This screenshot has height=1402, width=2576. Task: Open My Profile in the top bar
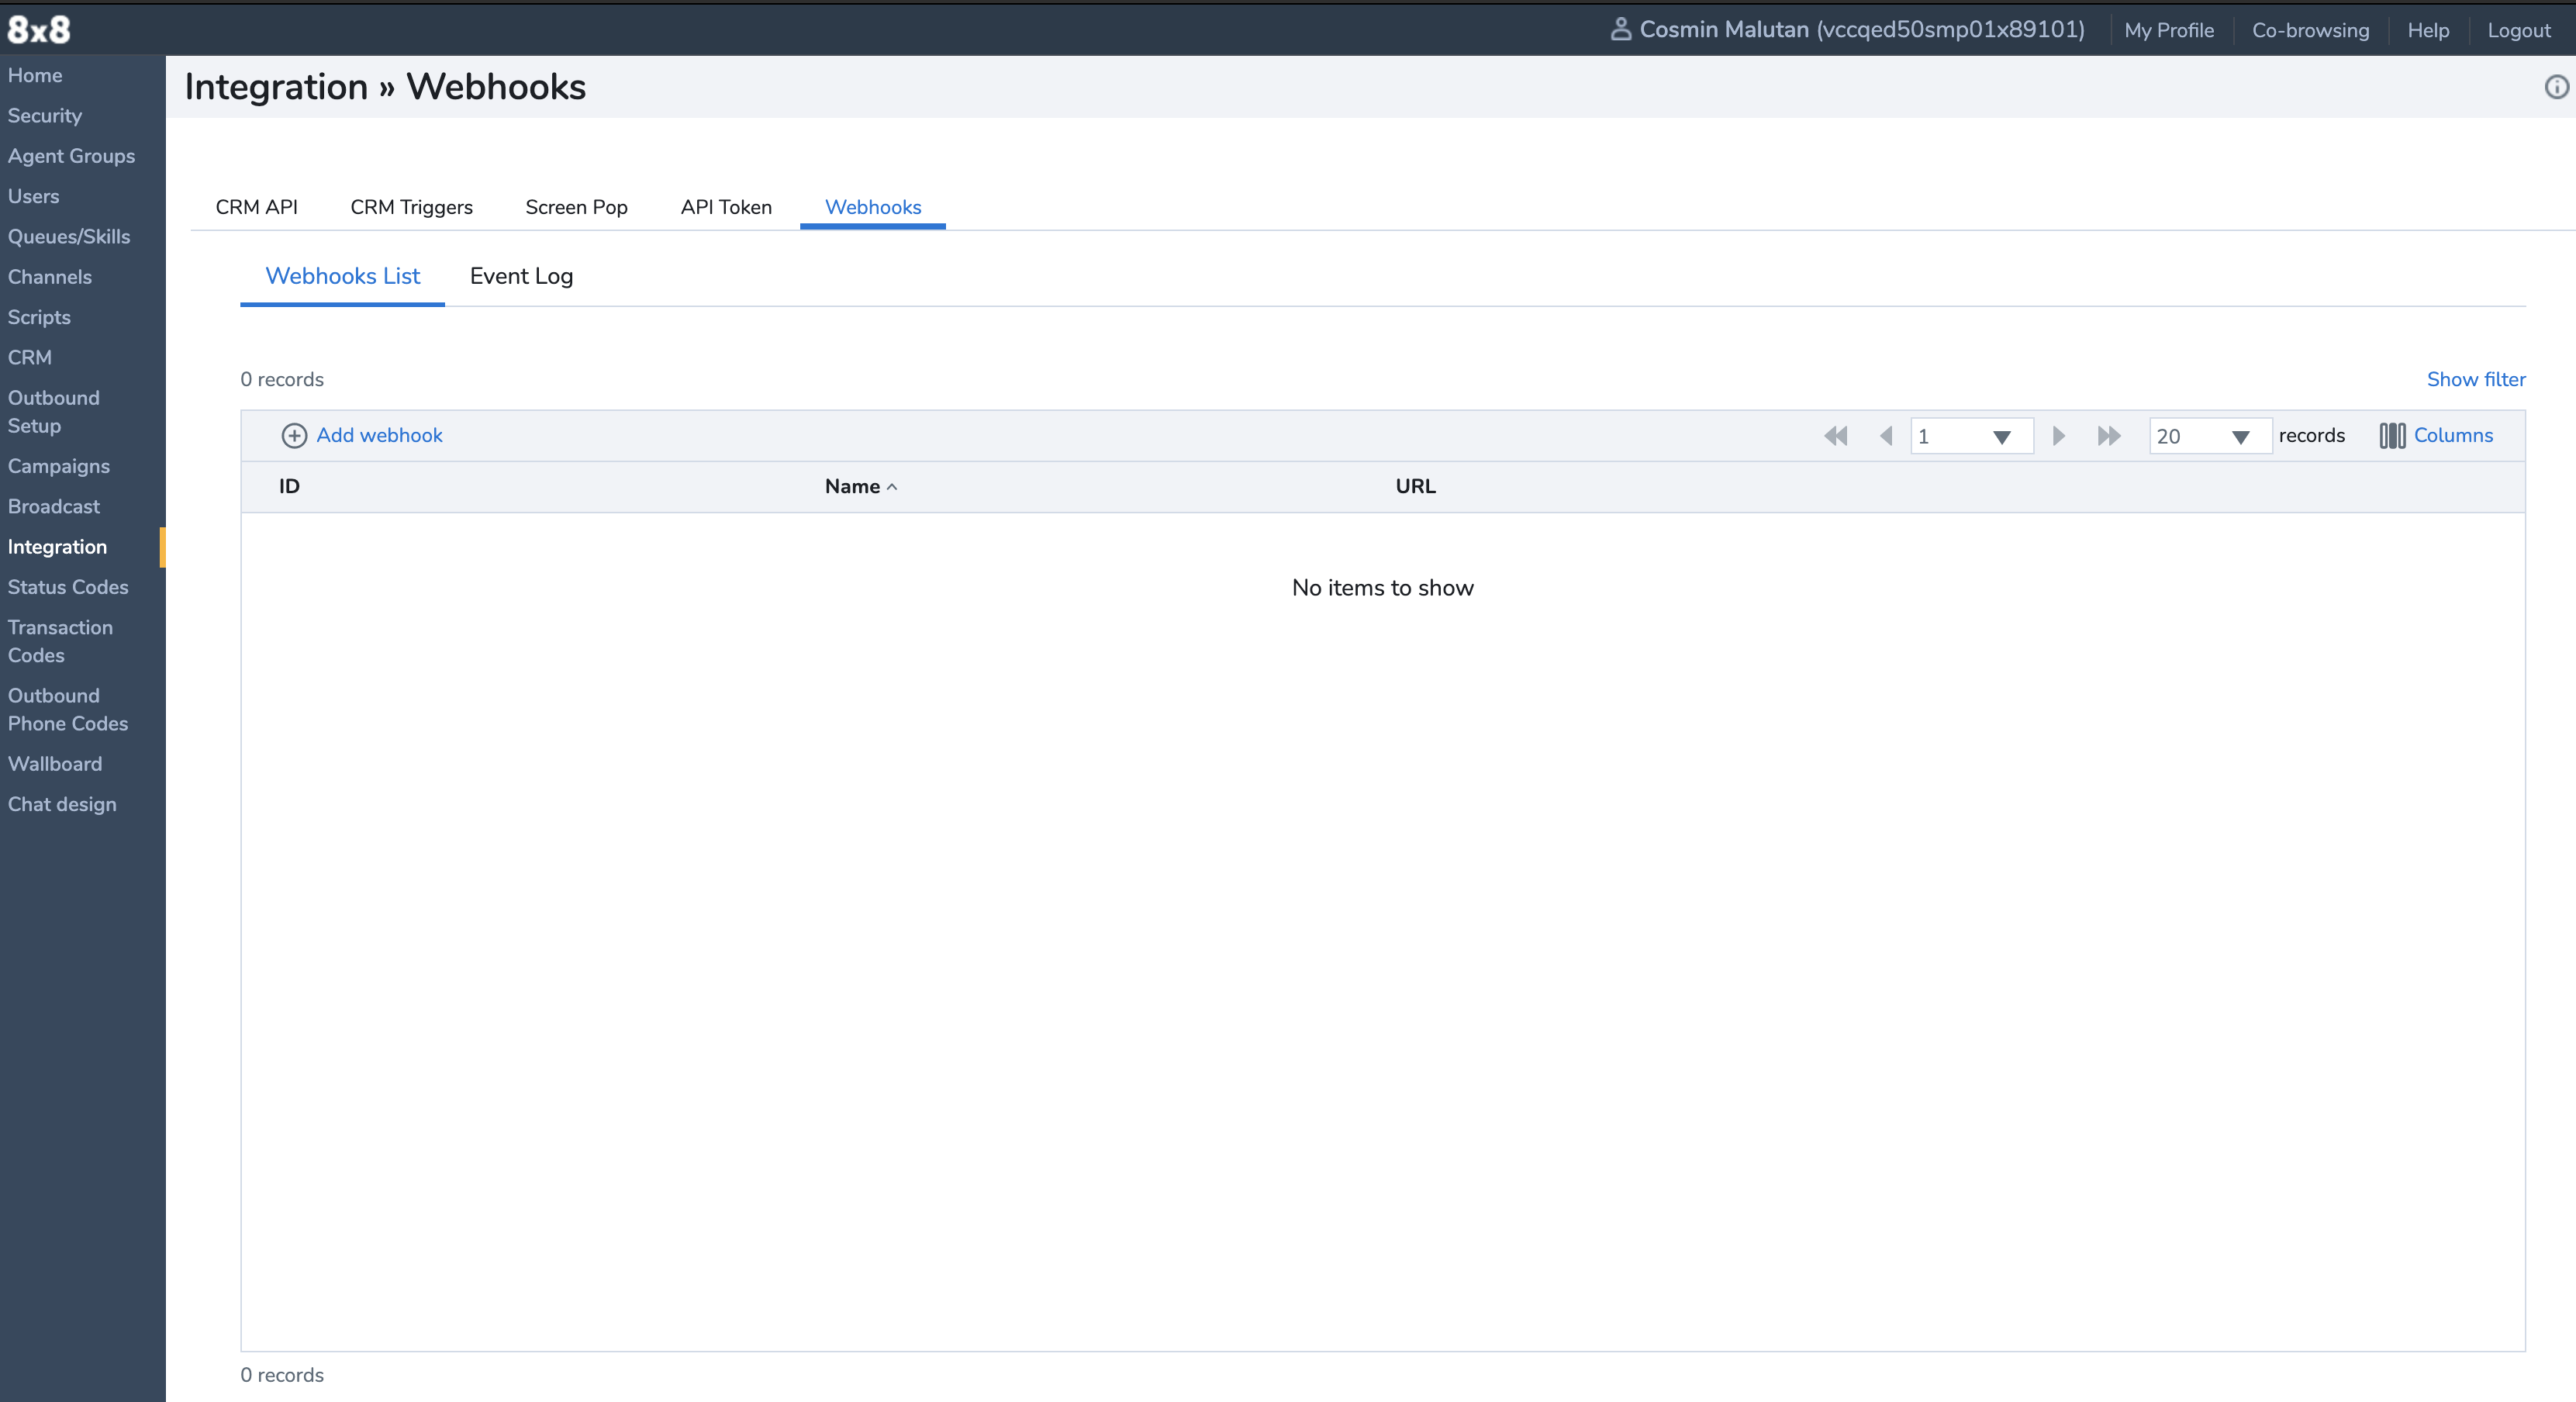[2168, 30]
